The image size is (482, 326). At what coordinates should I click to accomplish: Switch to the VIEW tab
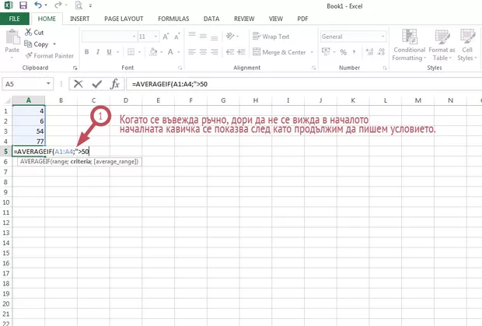pos(276,19)
